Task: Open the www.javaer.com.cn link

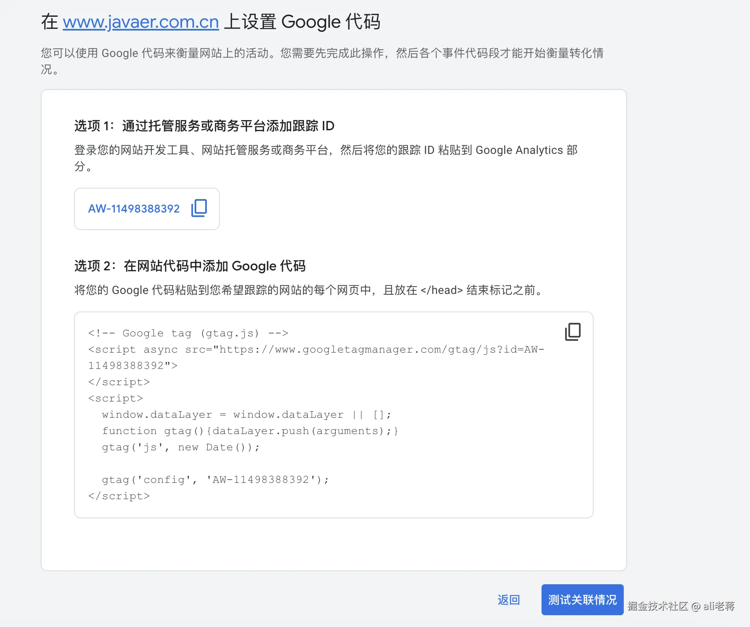Action: click(141, 22)
